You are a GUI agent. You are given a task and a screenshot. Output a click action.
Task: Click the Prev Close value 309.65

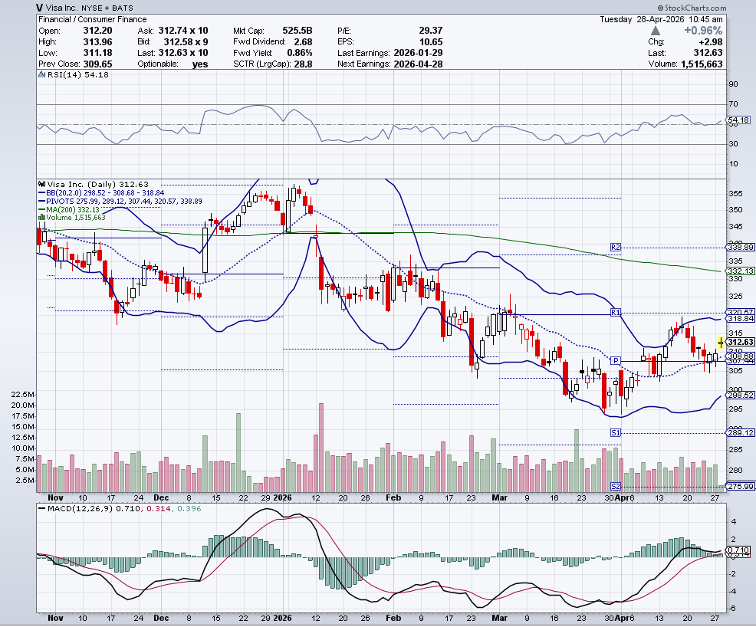tap(98, 64)
